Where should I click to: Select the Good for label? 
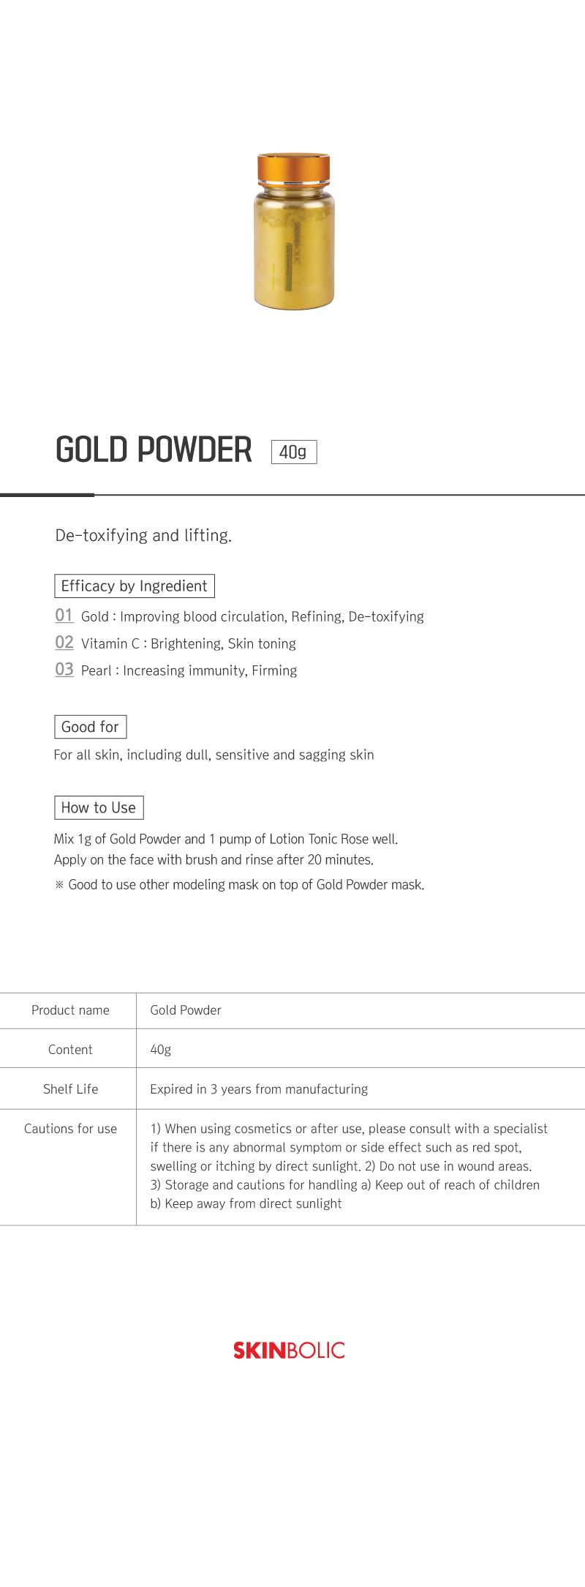tap(90, 727)
